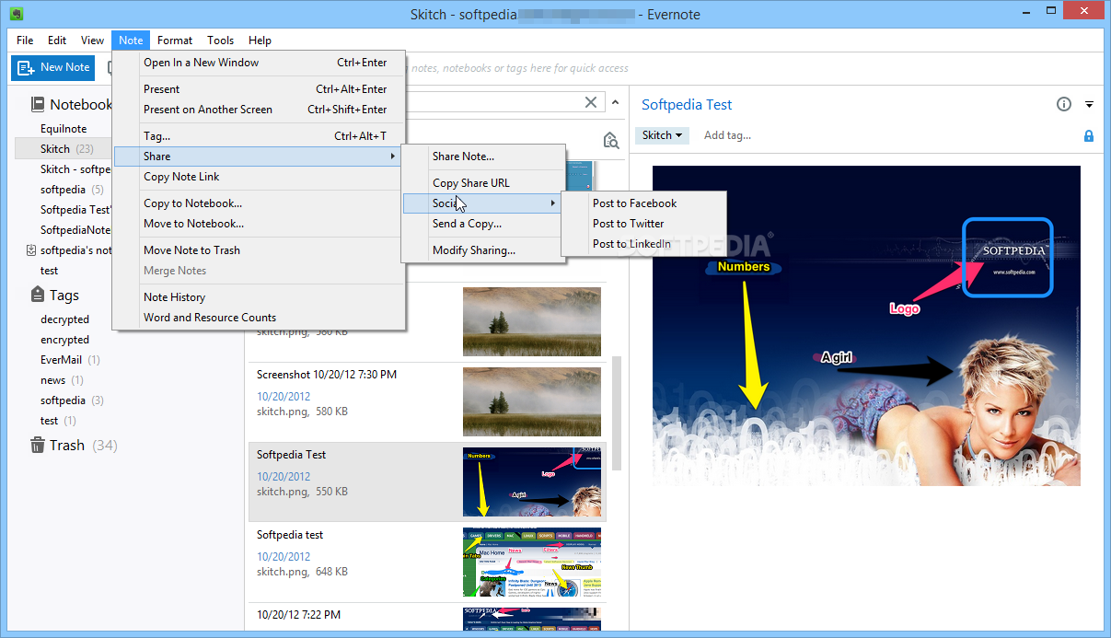Choose Tag... menu entry
This screenshot has width=1111, height=638.
pyautogui.click(x=259, y=136)
